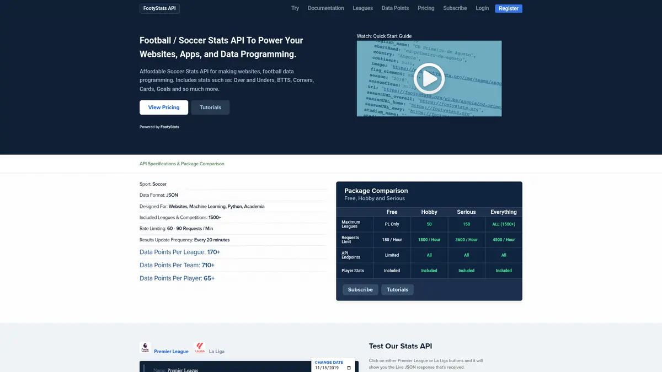The height and width of the screenshot is (372, 662).
Task: Click the change date input field
Action: pos(333,368)
